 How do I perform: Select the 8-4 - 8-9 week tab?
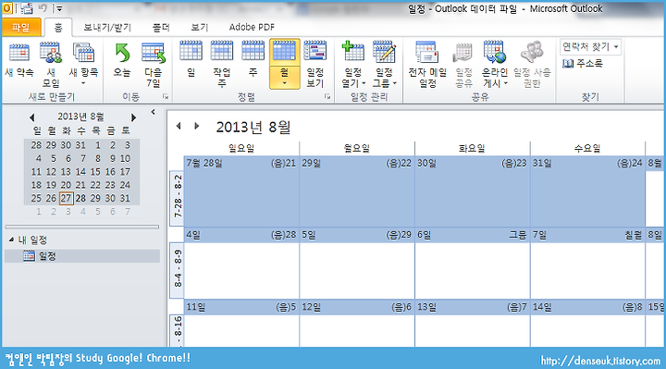point(177,270)
